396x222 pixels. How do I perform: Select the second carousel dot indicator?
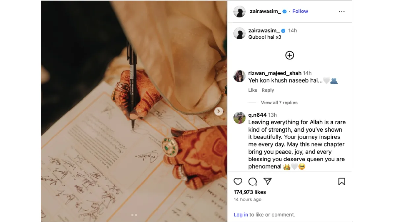point(136,215)
